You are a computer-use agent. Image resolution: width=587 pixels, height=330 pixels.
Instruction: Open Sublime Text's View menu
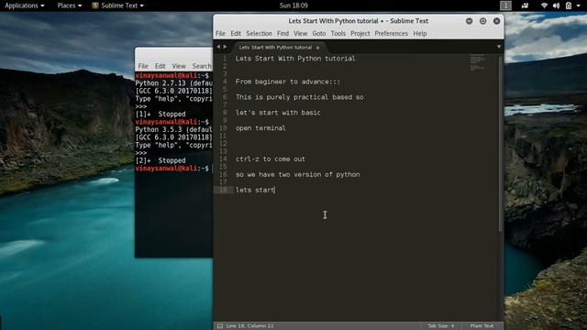tap(301, 33)
